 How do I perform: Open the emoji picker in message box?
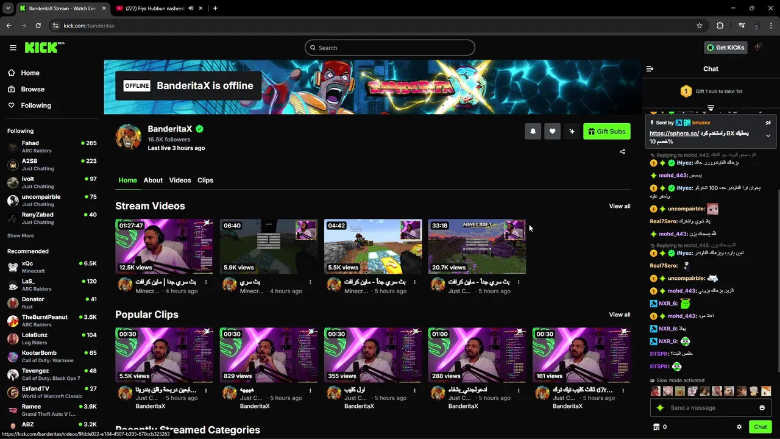[x=762, y=408]
